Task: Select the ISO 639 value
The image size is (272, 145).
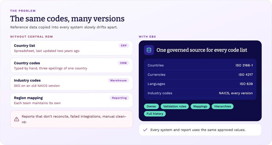Action: tap(246, 84)
